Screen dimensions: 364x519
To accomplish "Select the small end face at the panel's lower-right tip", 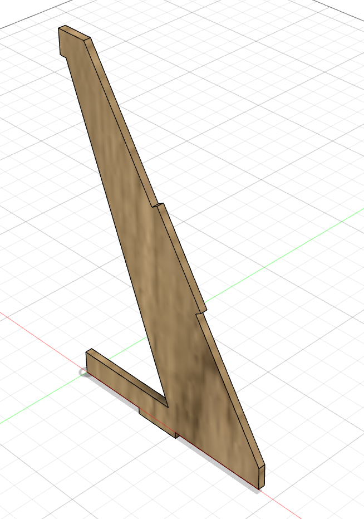I will pyautogui.click(x=262, y=476).
